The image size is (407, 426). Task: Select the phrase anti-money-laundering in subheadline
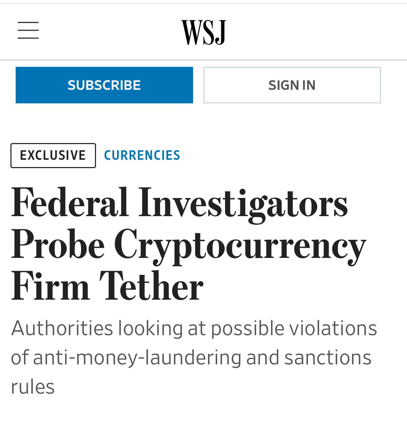tap(137, 358)
